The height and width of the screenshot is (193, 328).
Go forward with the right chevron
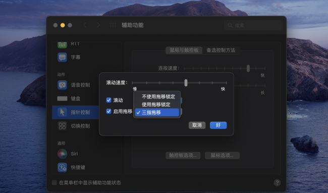[98, 25]
